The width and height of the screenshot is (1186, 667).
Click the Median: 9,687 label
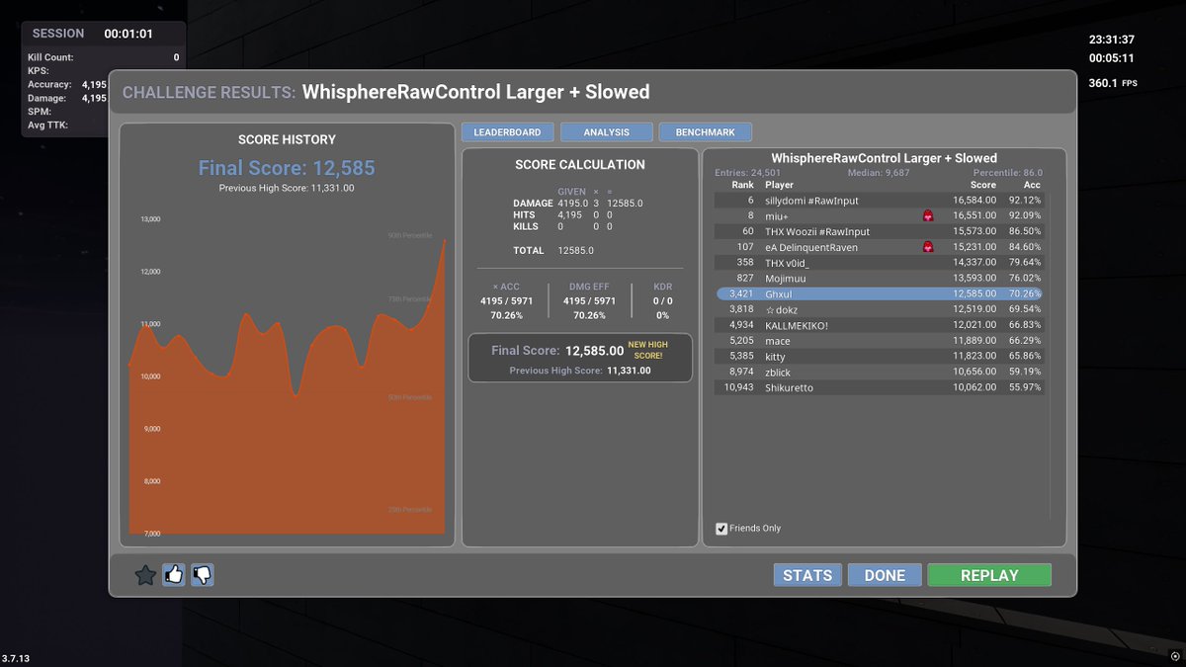pyautogui.click(x=879, y=173)
